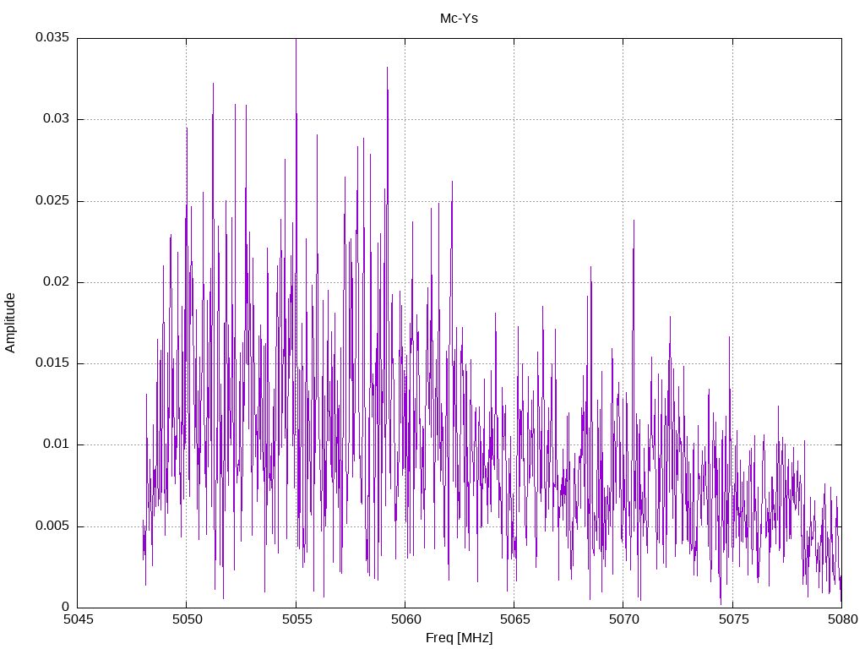Viewport: 865px width, 649px height.
Task: Click the 5050 x-axis tick label
Action: point(187,619)
